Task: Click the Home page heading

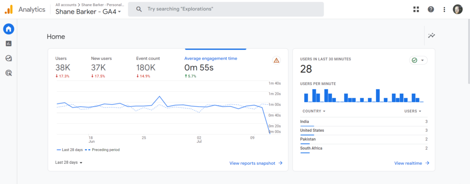Action: pos(56,37)
